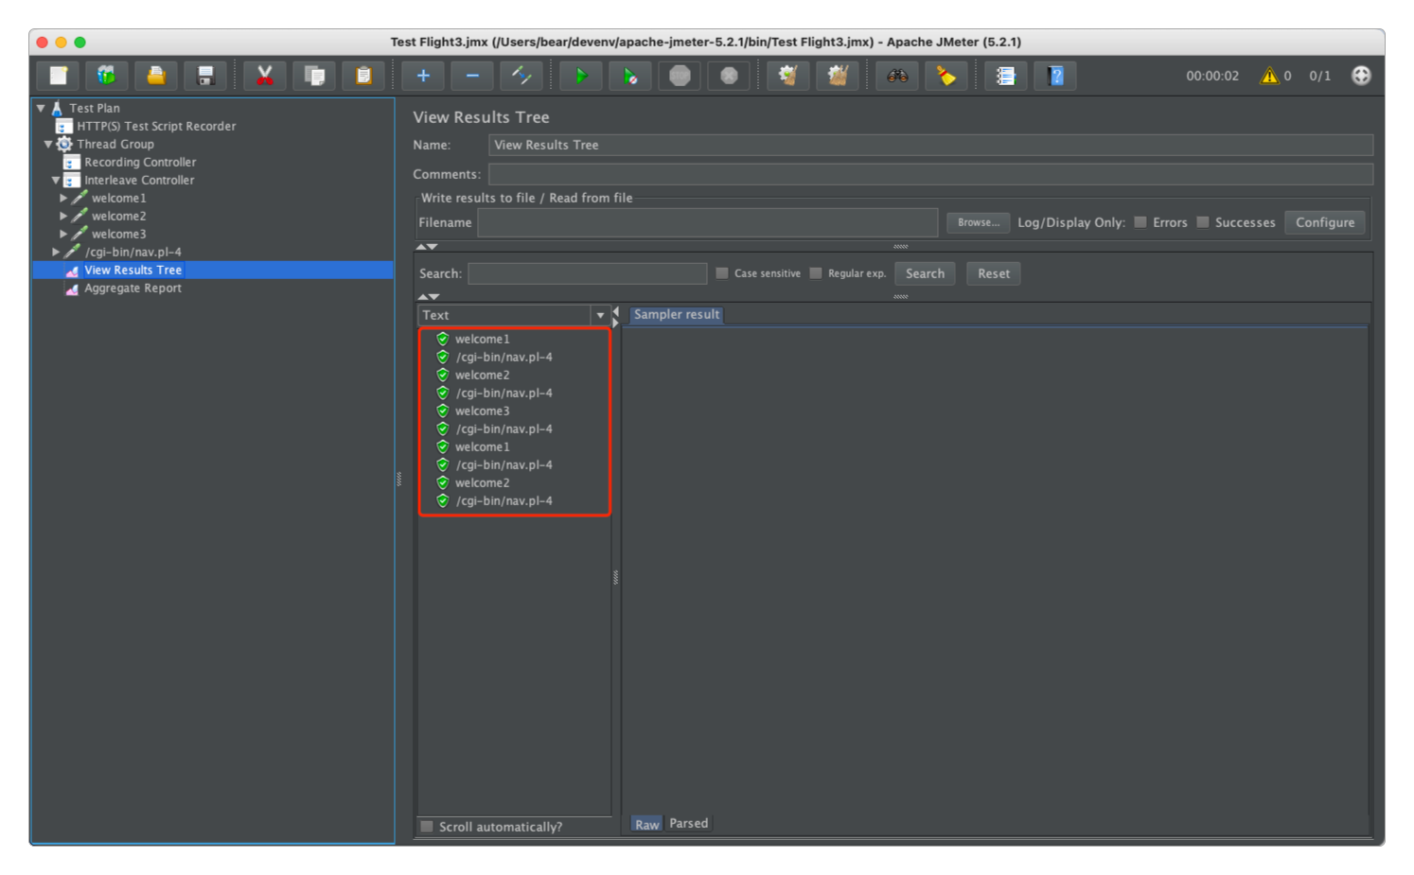
Task: Click the Help question mark icon
Action: pos(1055,76)
